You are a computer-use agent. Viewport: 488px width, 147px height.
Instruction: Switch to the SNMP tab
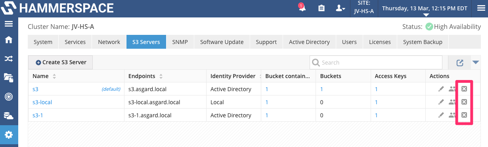(180, 42)
